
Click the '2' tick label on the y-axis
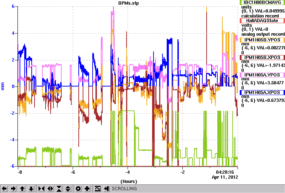pyautogui.click(x=13, y=60)
